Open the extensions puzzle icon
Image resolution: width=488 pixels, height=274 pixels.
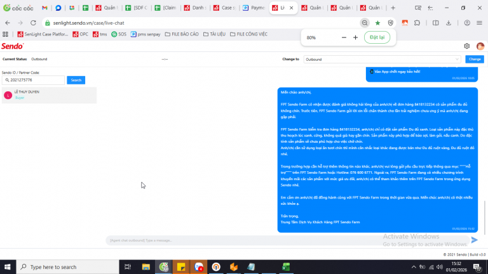point(417,23)
